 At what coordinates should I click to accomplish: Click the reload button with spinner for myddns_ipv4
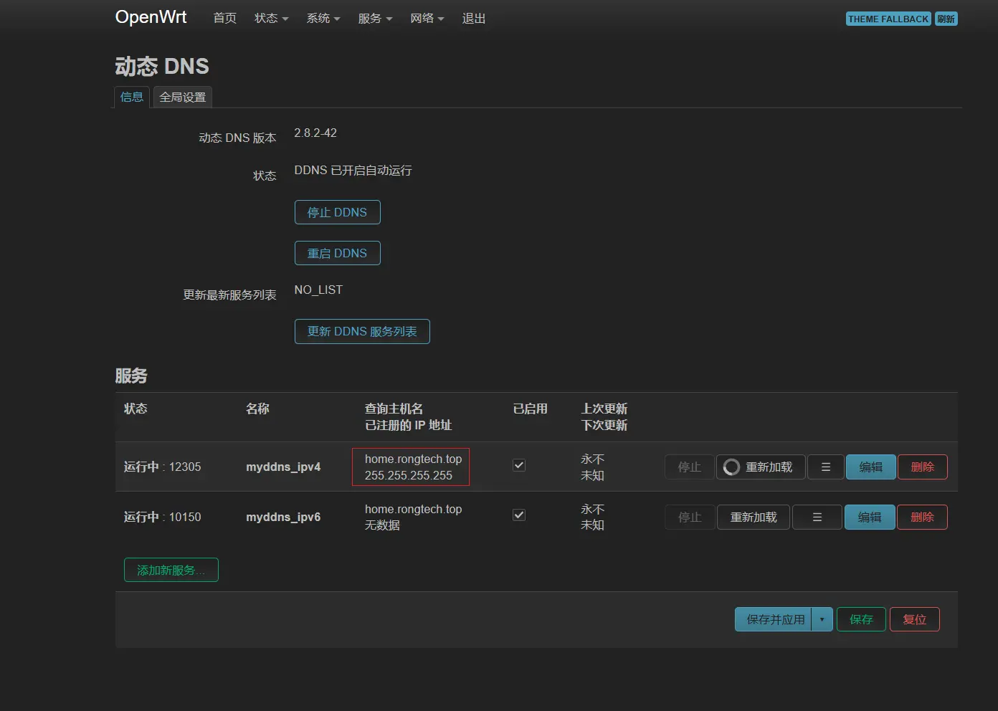(x=760, y=467)
